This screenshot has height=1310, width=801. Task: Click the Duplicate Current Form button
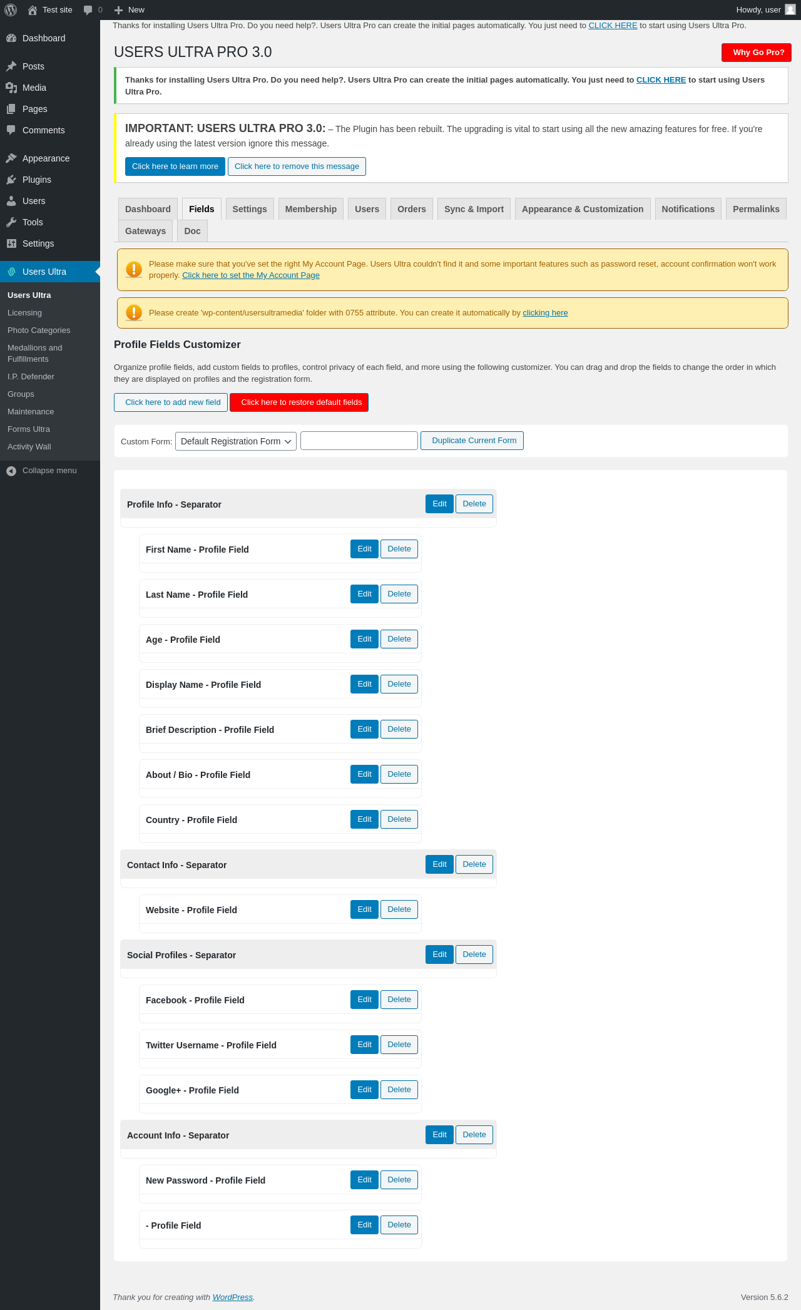point(472,441)
